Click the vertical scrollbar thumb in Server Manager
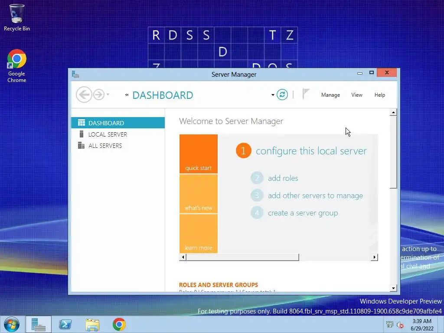Viewport: 444px width, 333px height. (393, 152)
